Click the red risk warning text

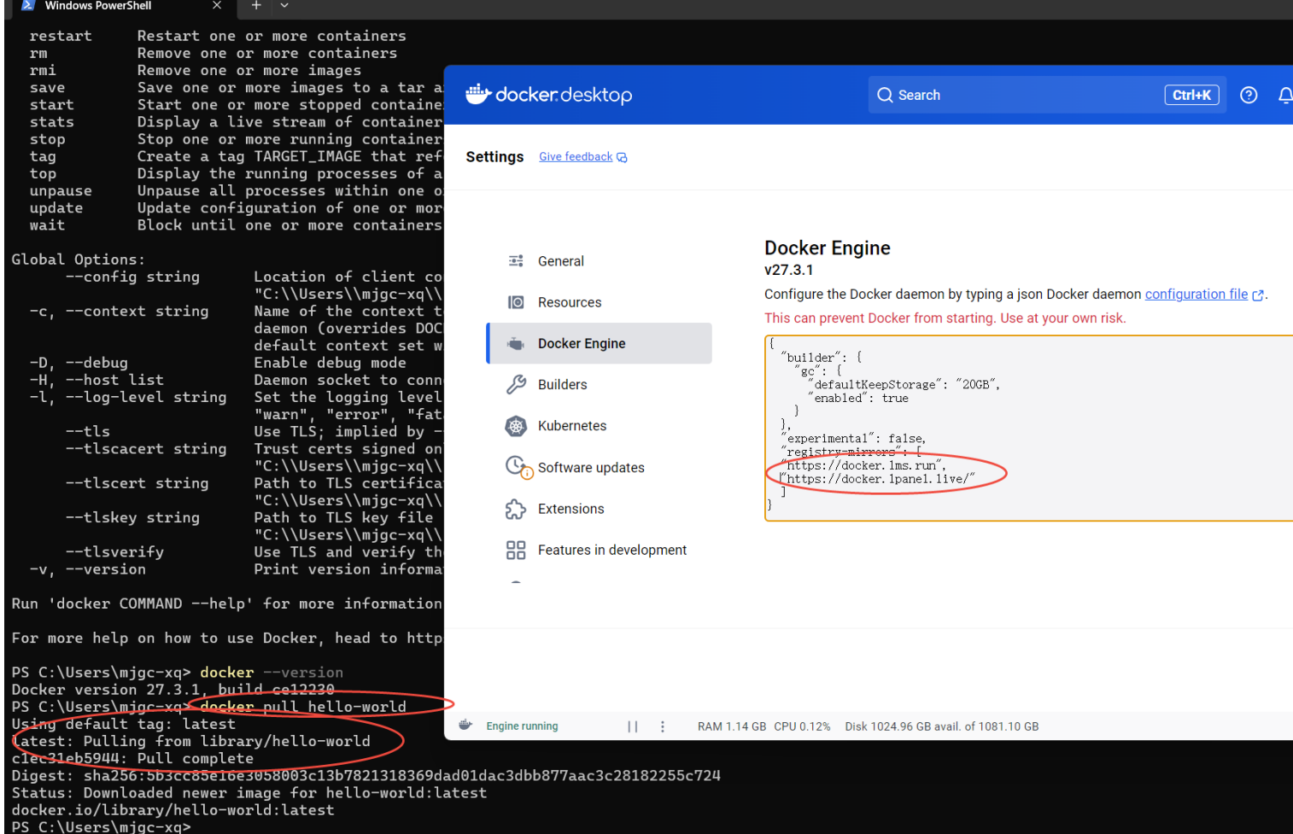point(945,318)
